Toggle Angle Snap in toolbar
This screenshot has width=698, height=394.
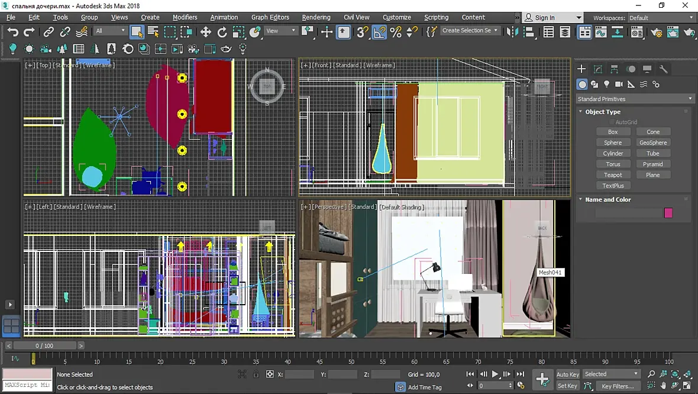click(x=379, y=32)
